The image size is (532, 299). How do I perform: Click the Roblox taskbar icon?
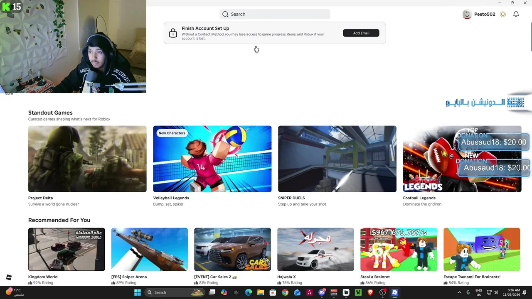click(x=395, y=292)
